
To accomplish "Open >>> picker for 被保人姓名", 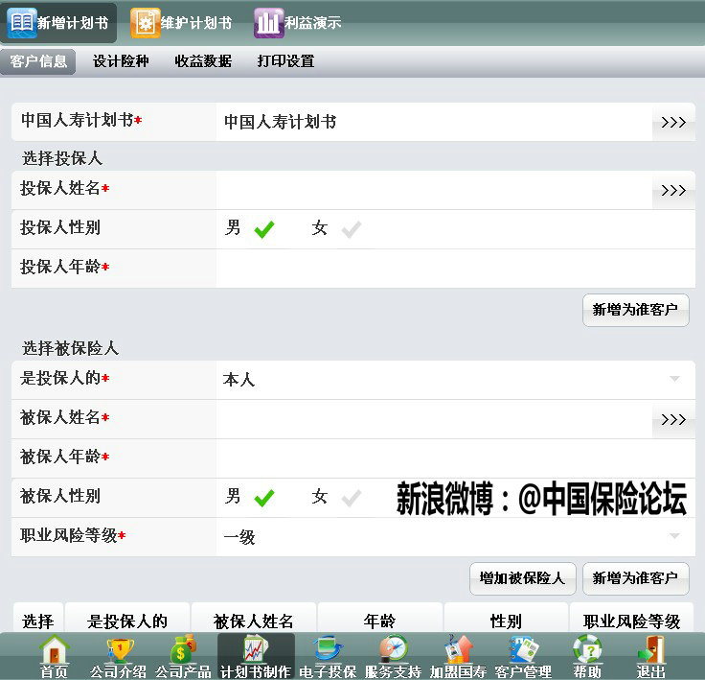I will pyautogui.click(x=673, y=419).
